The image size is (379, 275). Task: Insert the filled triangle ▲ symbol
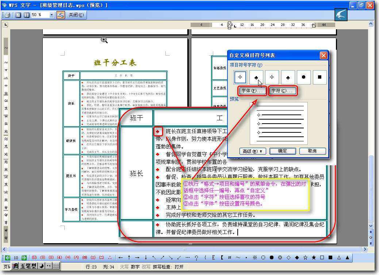pyautogui.click(x=347, y=257)
